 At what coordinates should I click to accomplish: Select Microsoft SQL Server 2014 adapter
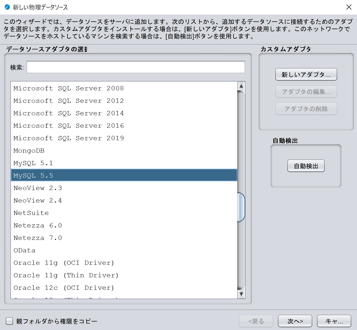click(x=124, y=113)
